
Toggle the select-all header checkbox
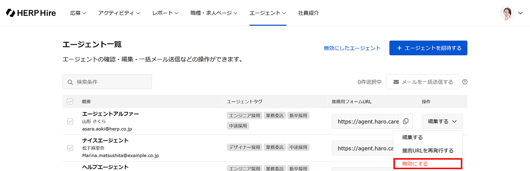tap(70, 102)
